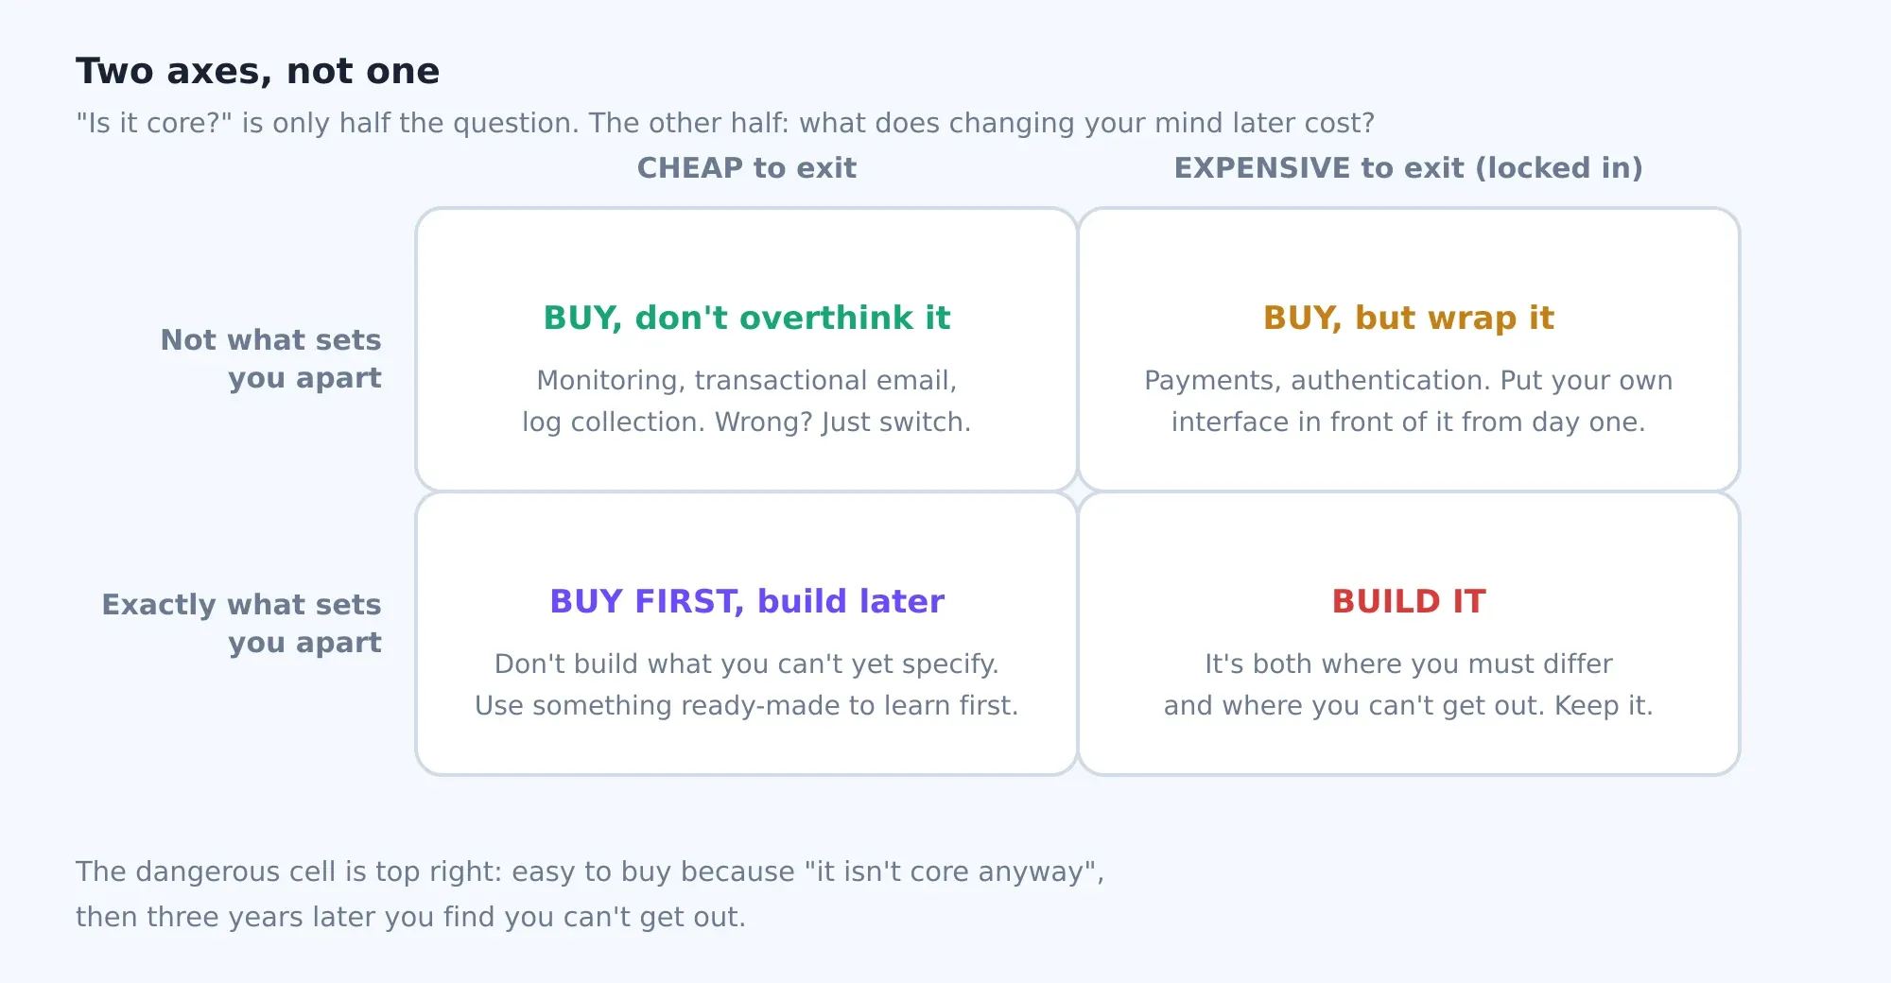Click the green 'BUY, don't overthink it' heading

pos(747,318)
